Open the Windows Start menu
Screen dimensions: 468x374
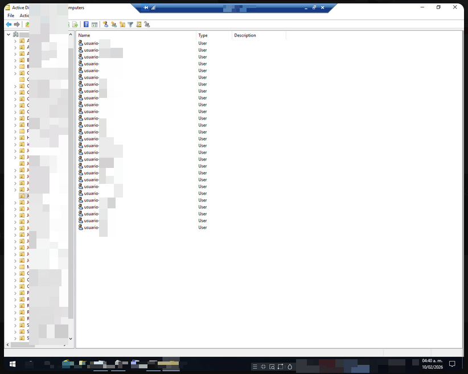[x=12, y=364]
